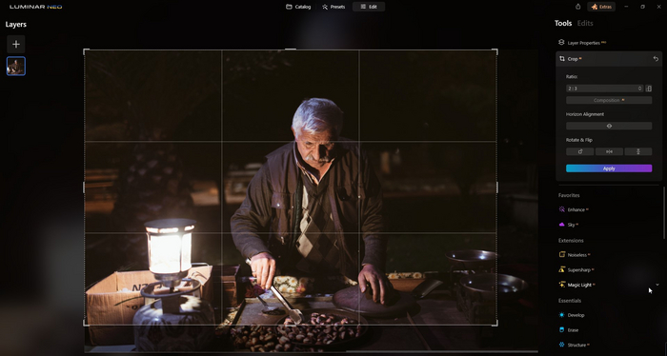Click the Composition AI button
Screen dimensions: 667x356
pyautogui.click(x=609, y=100)
